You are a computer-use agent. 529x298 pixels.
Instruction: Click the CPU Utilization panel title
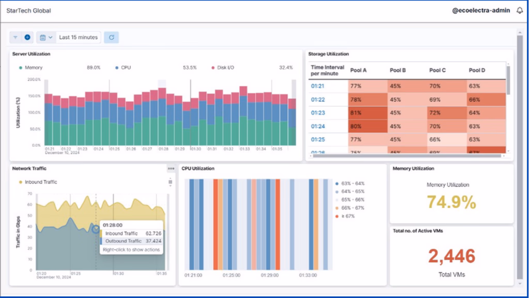point(198,169)
